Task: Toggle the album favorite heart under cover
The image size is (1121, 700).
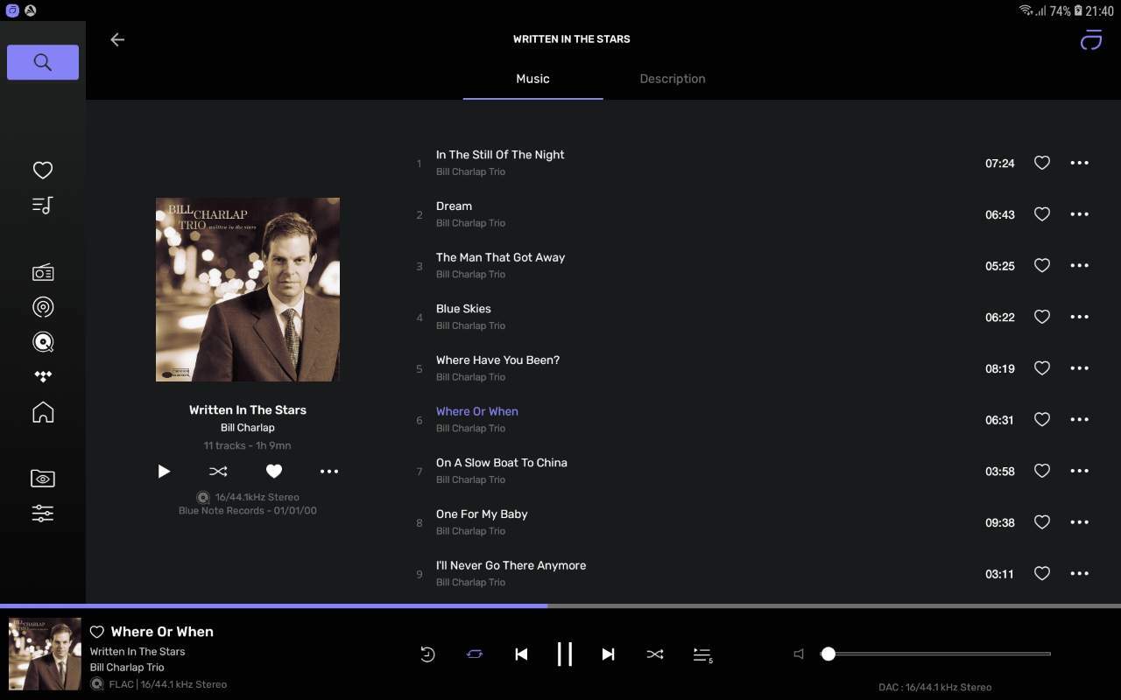Action: (274, 472)
